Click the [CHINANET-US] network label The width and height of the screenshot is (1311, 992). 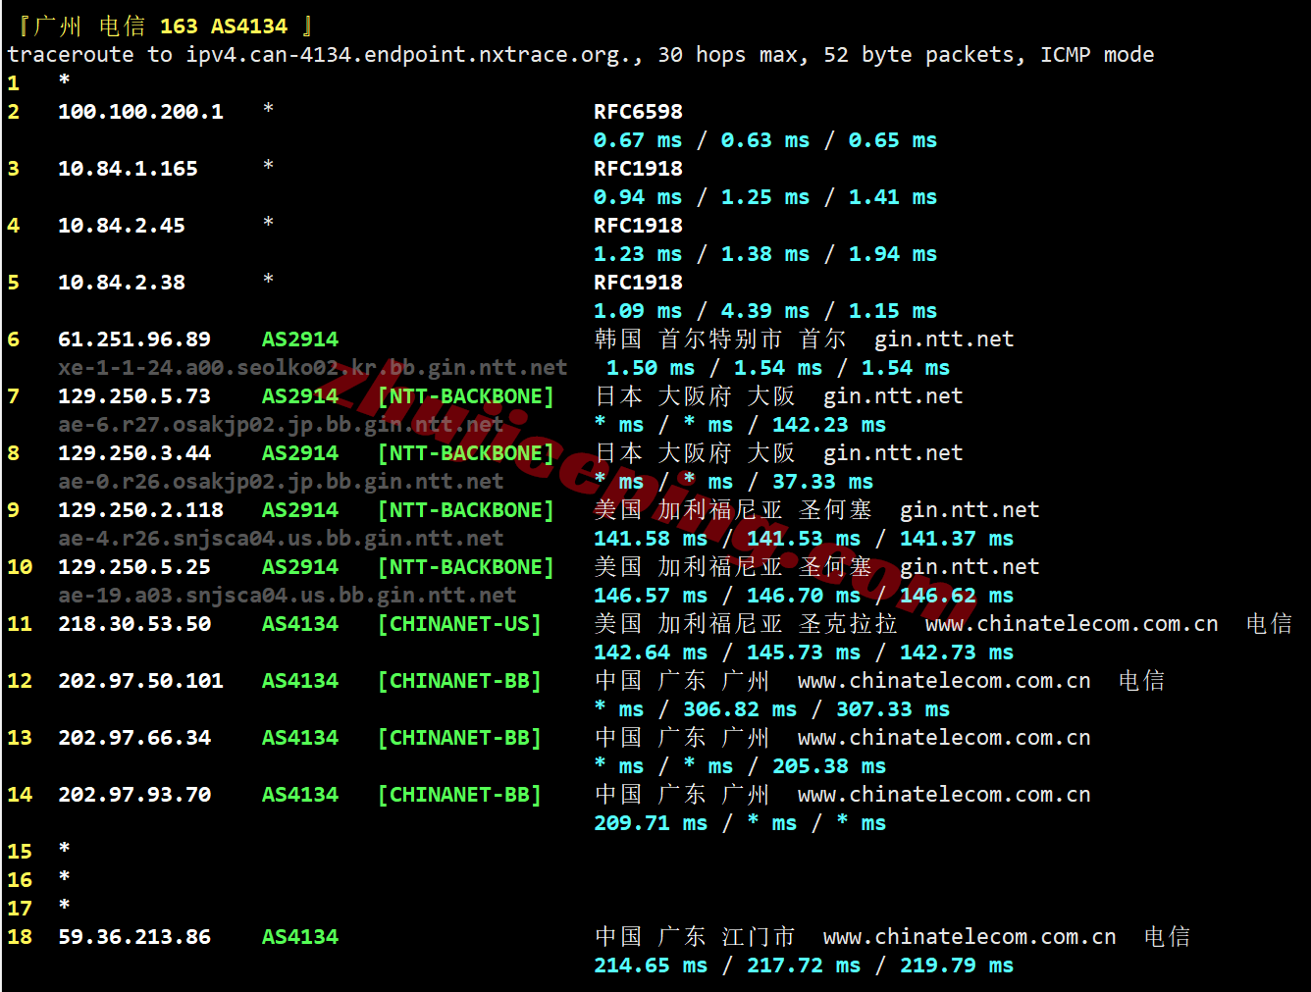tap(459, 624)
